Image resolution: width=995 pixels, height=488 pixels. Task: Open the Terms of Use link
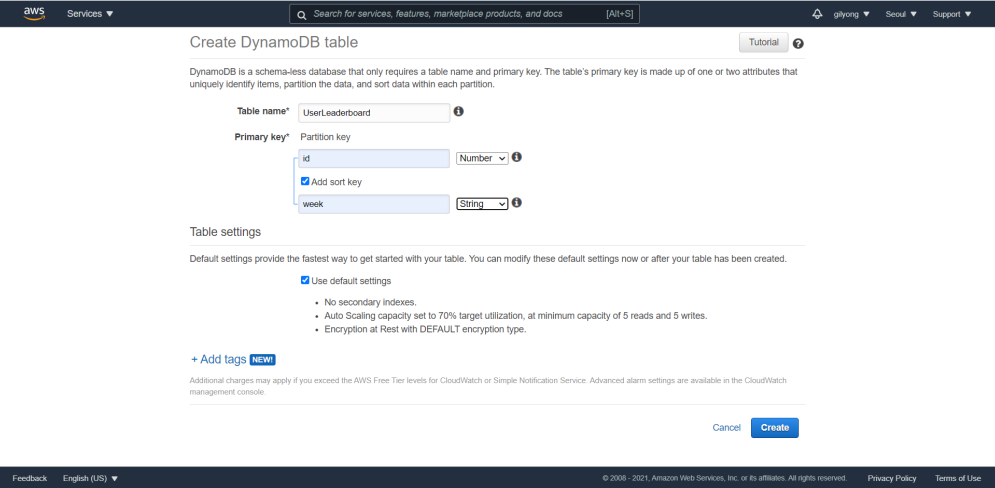pos(958,478)
